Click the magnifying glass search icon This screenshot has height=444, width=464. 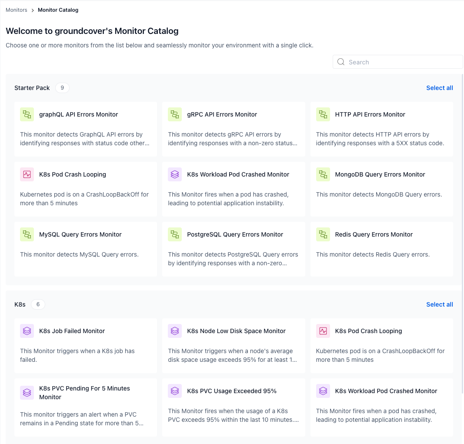341,62
